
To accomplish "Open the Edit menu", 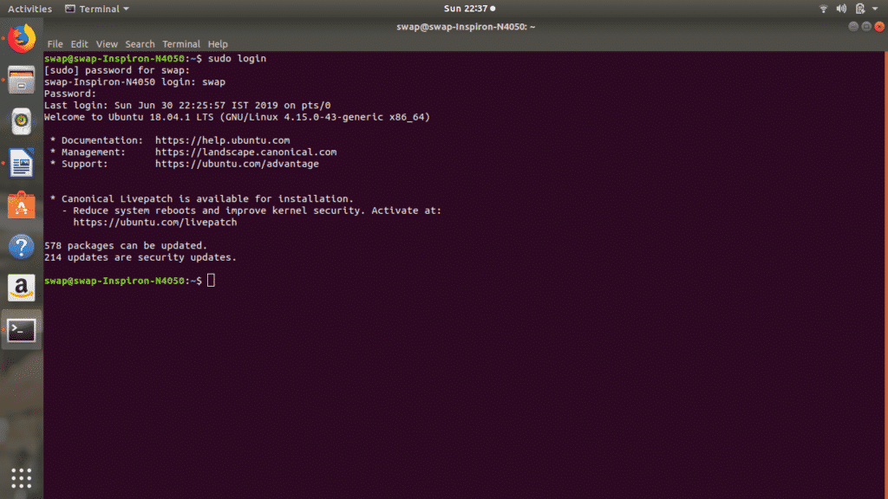I will (x=79, y=44).
